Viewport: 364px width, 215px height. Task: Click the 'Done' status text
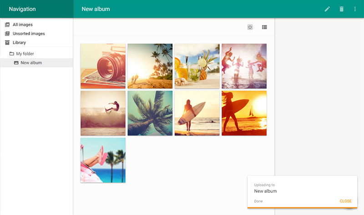(258, 201)
